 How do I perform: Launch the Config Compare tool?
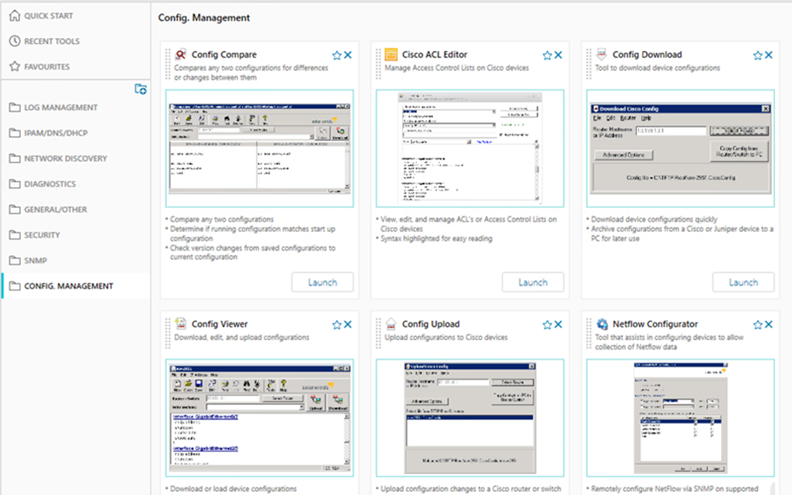point(323,282)
